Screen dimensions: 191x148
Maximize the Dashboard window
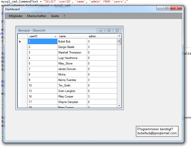click(x=167, y=8)
